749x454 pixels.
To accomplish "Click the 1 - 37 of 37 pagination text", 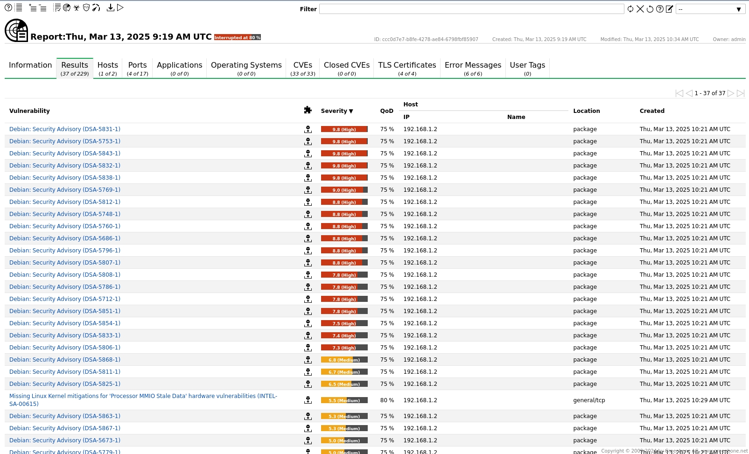I will point(710,93).
